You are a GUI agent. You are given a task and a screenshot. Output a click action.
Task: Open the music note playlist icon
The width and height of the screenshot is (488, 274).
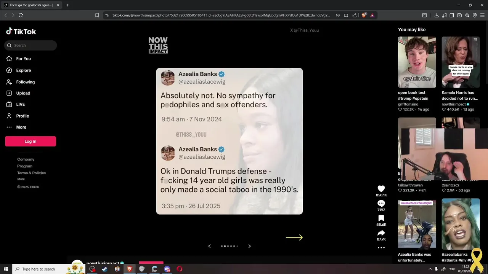pos(444,15)
